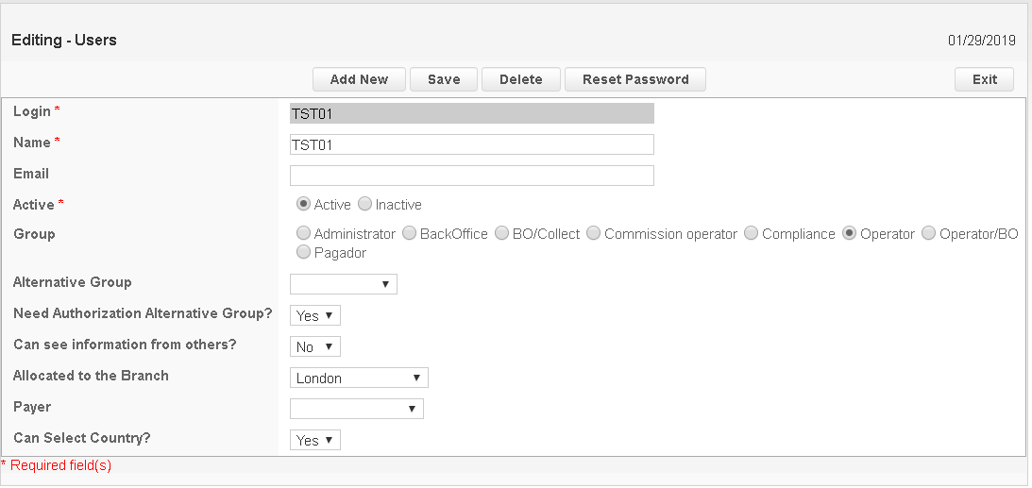Screen dimensions: 1032x488
Task: Exit the user editing form
Action: tap(984, 79)
